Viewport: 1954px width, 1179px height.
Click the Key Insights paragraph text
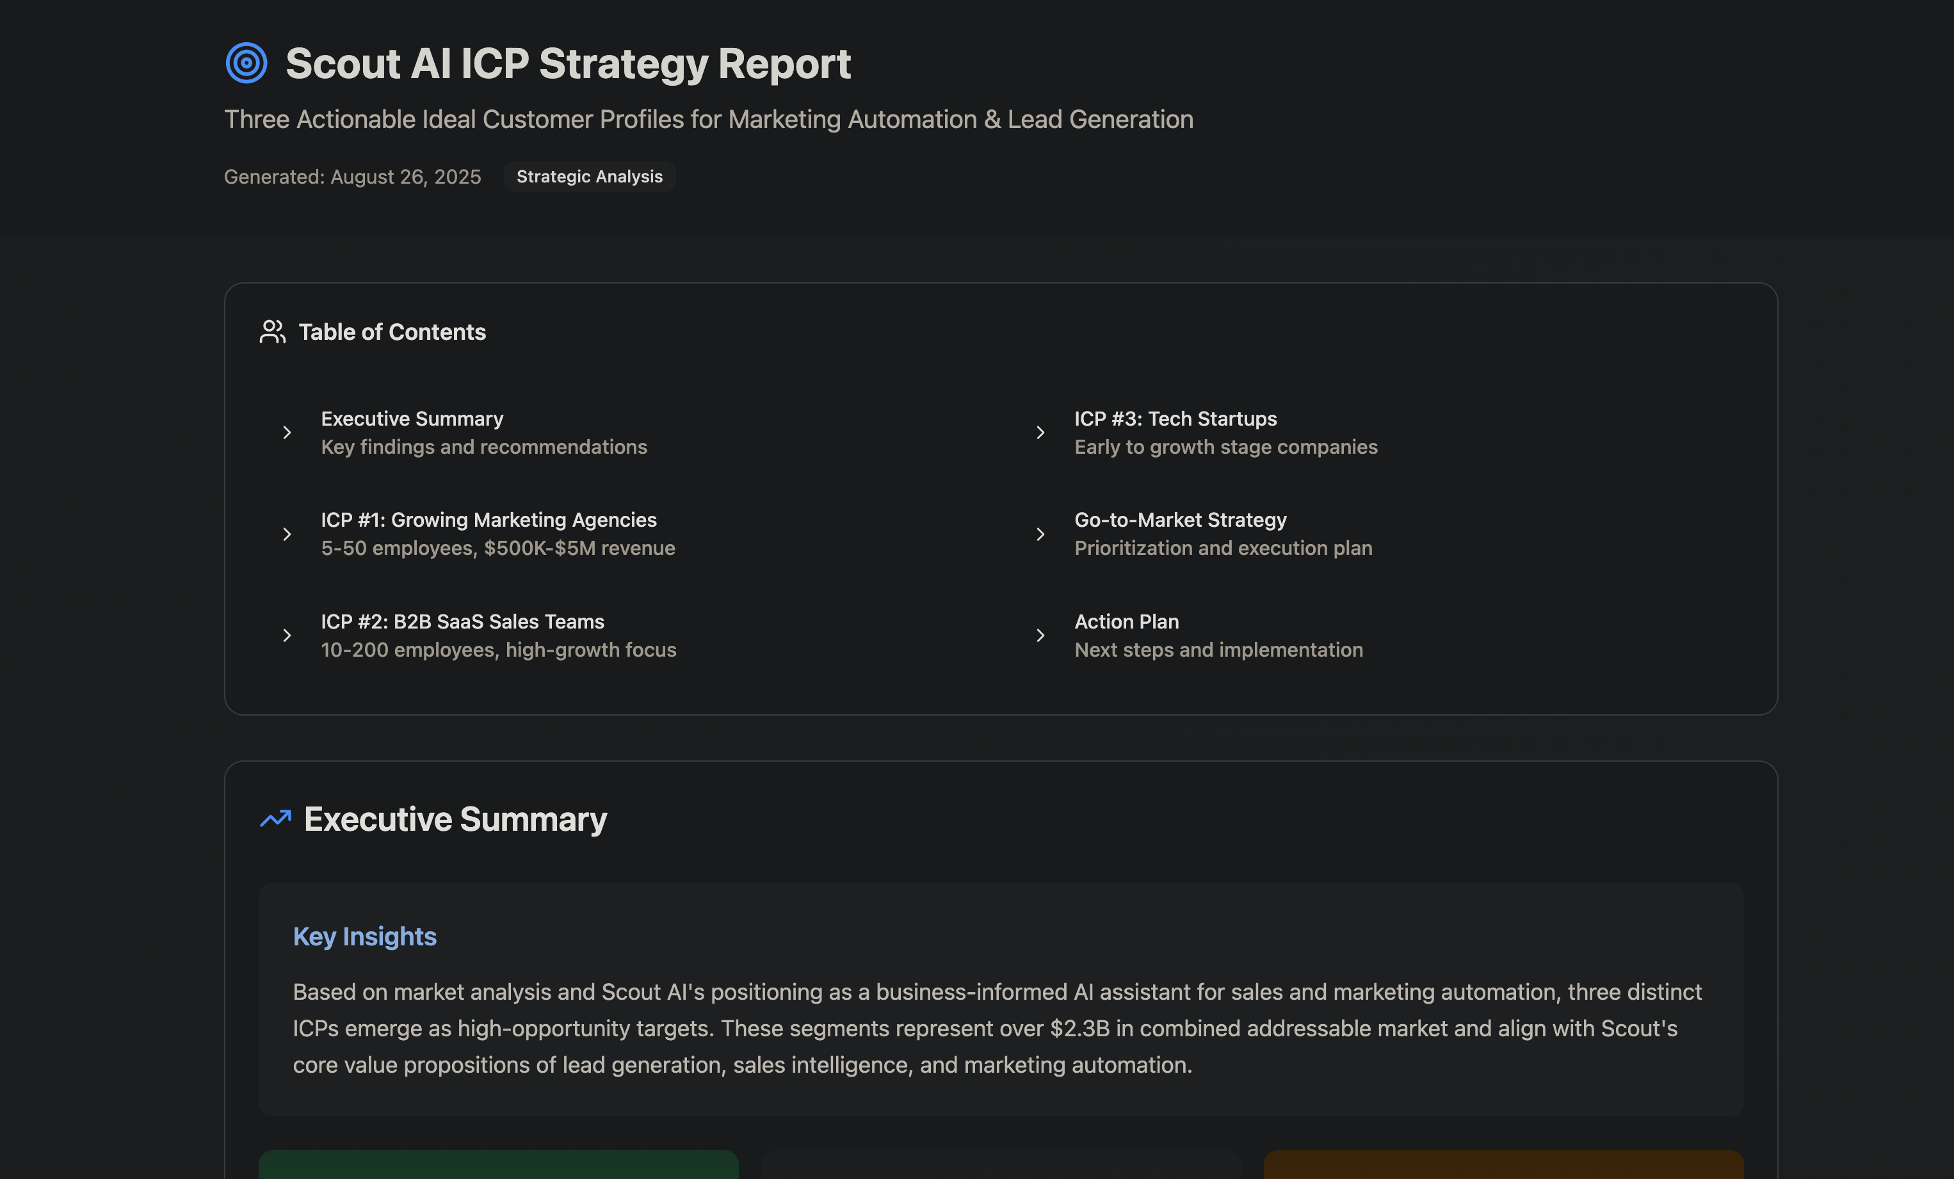point(997,1029)
